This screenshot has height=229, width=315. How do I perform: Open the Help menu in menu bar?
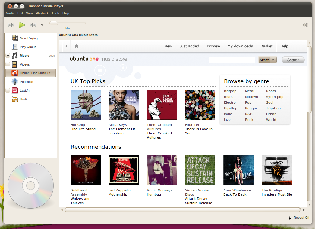[66, 13]
